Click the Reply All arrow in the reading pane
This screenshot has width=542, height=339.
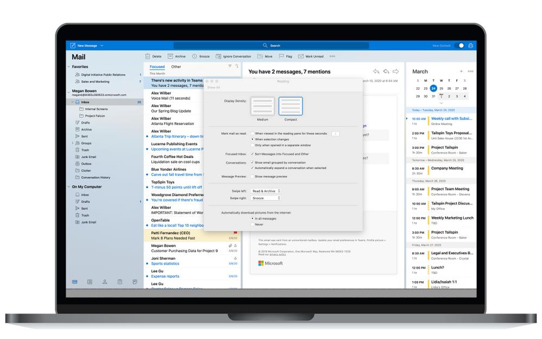point(386,71)
